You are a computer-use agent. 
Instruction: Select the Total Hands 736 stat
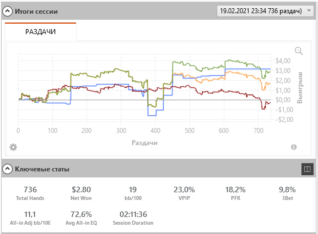[30, 193]
